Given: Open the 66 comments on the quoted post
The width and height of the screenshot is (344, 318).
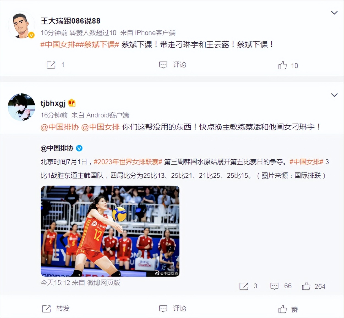Looking at the screenshot, I should [x=274, y=286].
